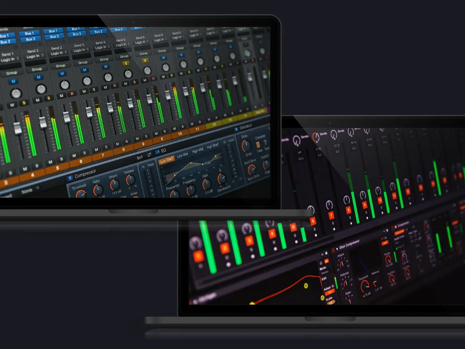This screenshot has width=465, height=349.
Task: Toggle Ableton track 10 activator button
Action: (380, 200)
